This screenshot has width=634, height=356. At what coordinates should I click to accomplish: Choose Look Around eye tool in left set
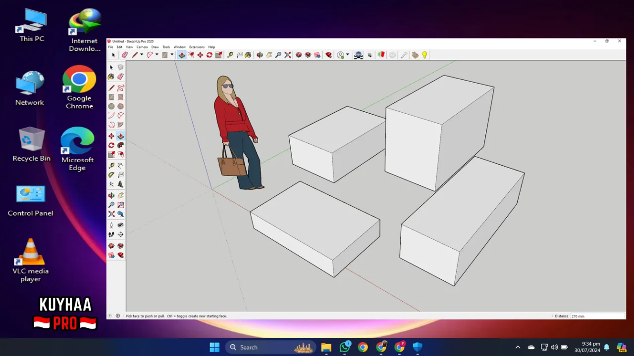coord(120,224)
